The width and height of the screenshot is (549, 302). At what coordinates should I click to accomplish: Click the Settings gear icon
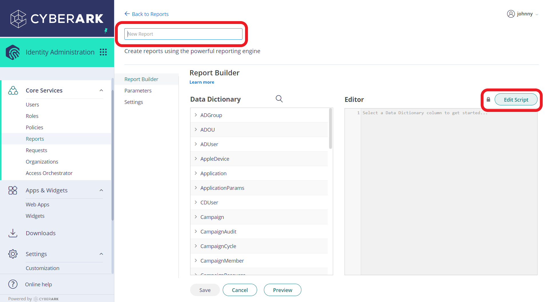[13, 254]
